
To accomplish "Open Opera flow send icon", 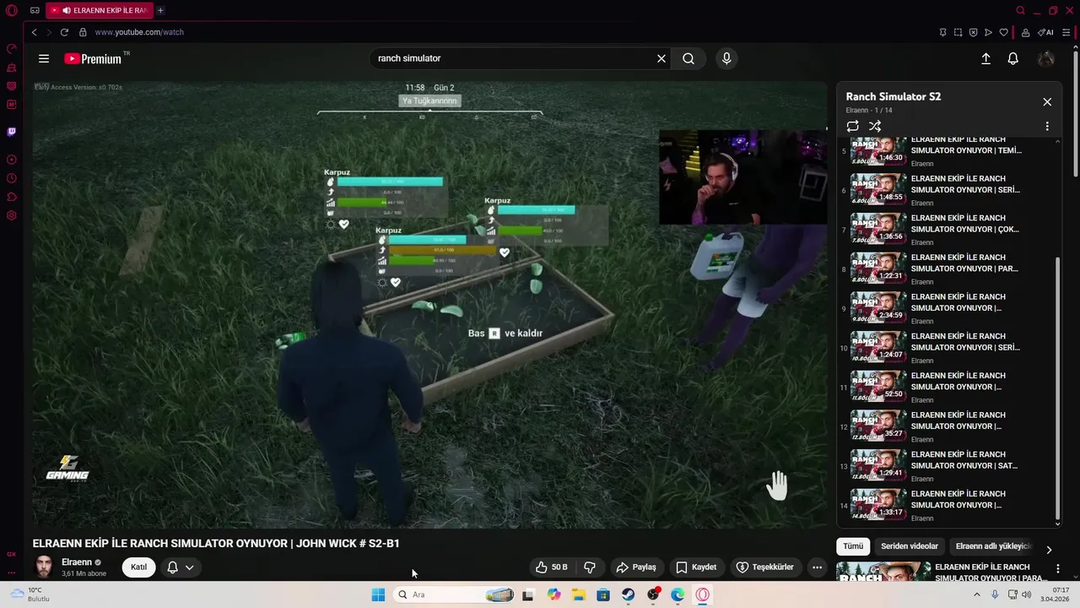I will pos(988,32).
